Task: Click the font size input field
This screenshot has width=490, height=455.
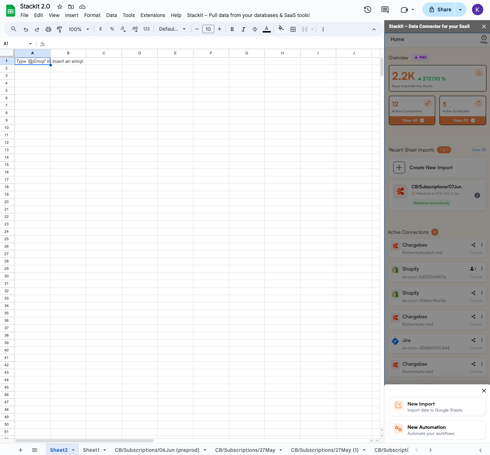Action: 208,29
